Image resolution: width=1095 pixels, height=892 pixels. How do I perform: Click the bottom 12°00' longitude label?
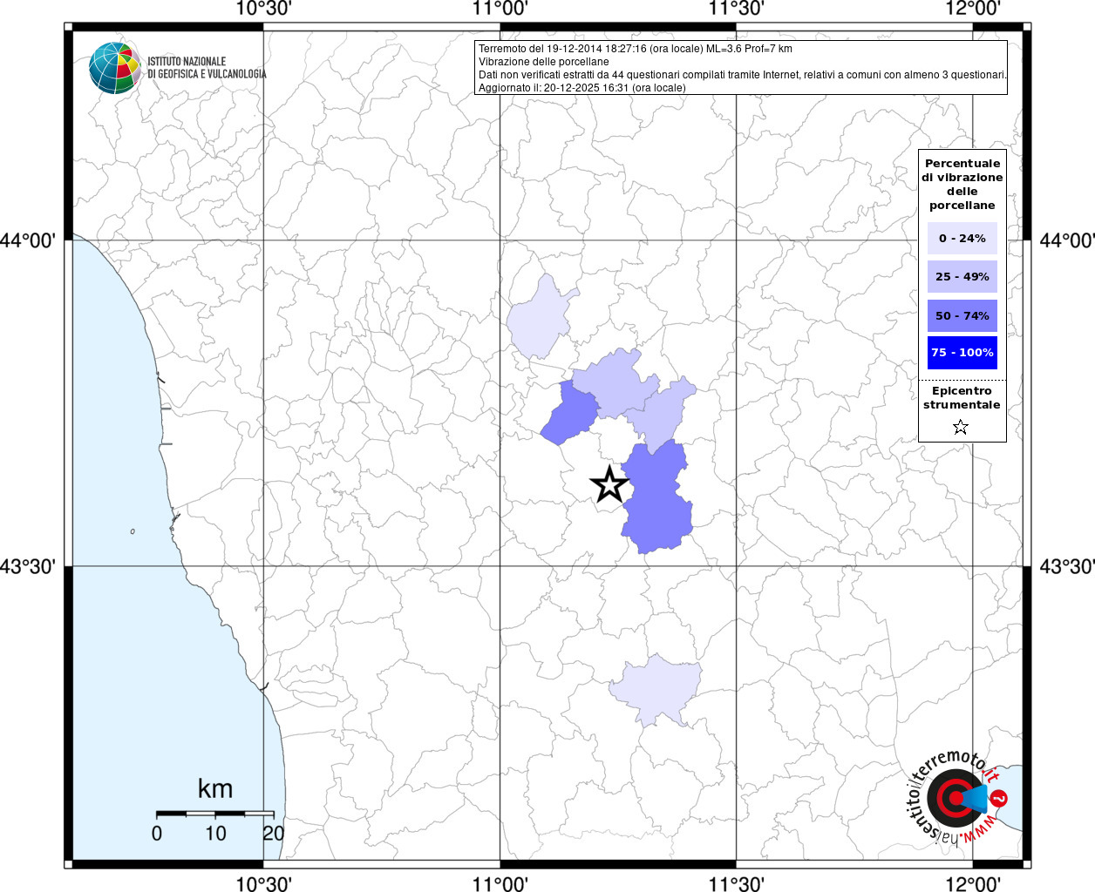click(973, 883)
